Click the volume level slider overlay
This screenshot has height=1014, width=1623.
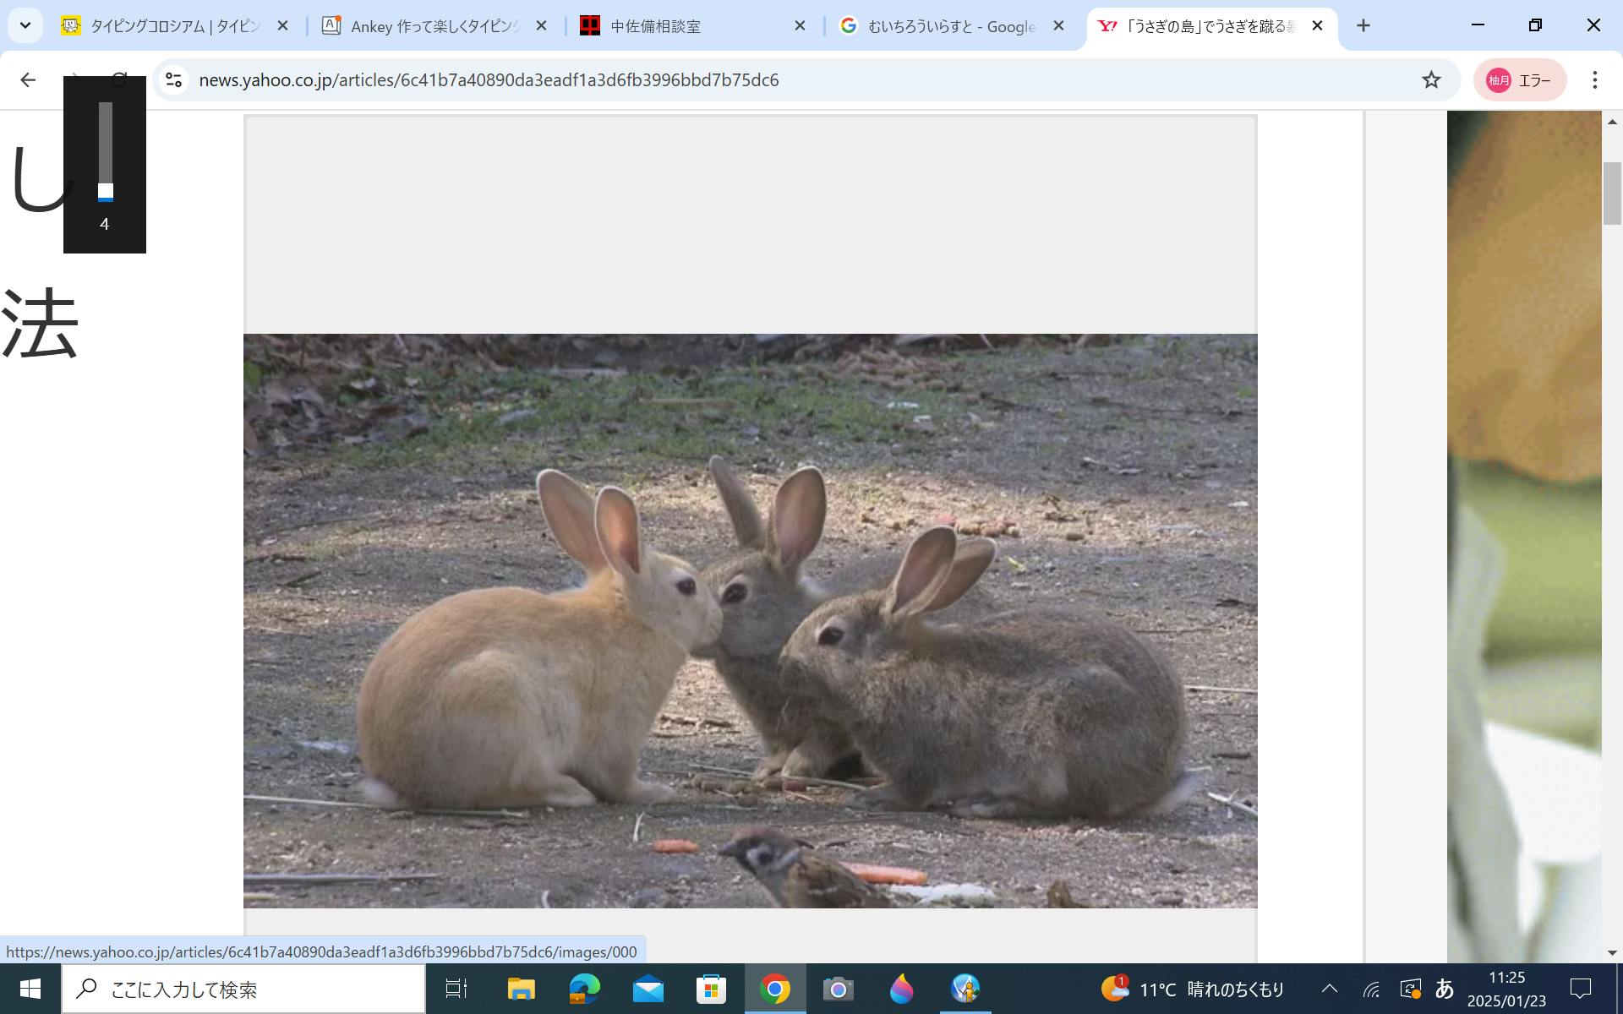(105, 152)
